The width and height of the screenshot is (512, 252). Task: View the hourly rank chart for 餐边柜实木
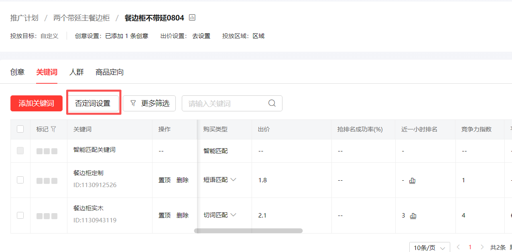[413, 216]
